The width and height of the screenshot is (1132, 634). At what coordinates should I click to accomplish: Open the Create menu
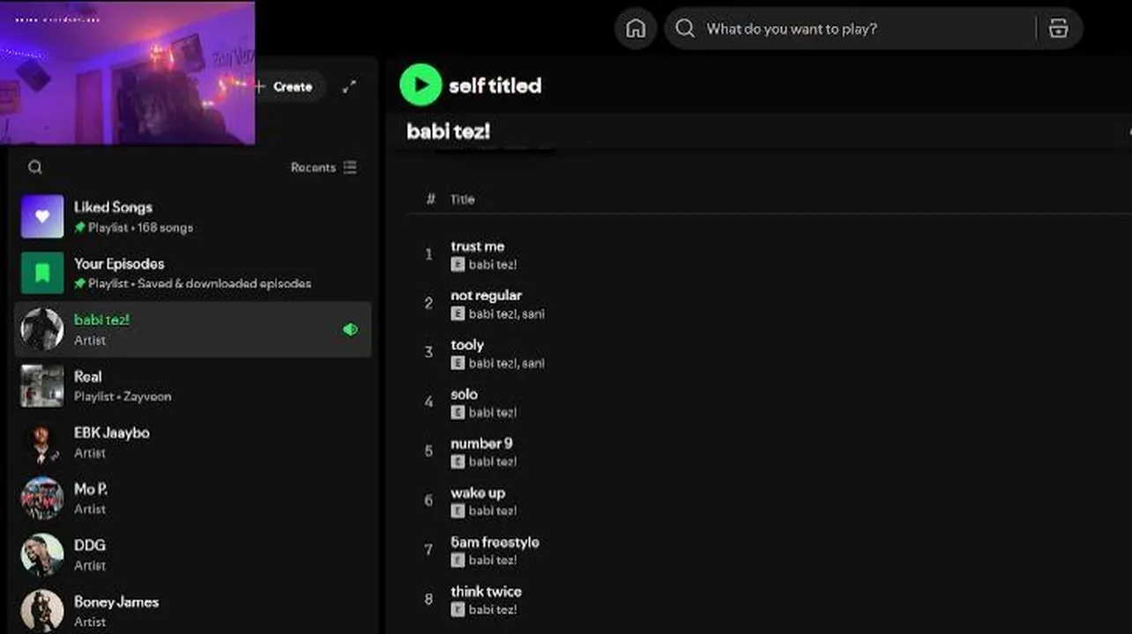point(285,86)
